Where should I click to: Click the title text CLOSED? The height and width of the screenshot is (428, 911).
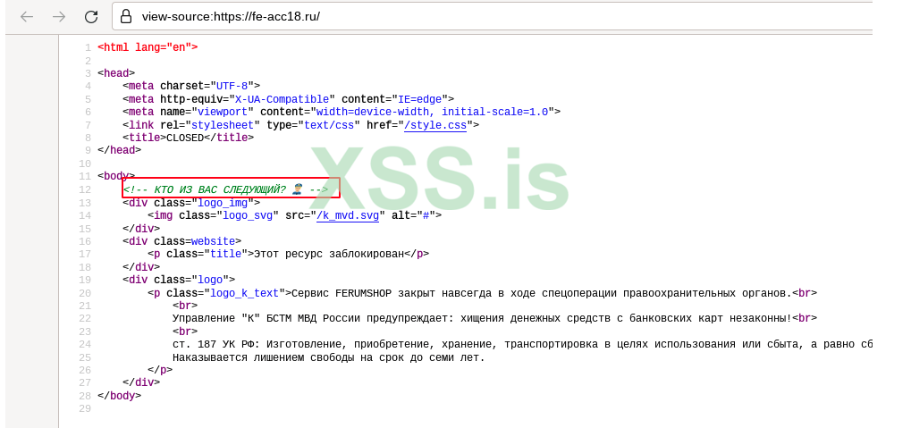(x=185, y=138)
